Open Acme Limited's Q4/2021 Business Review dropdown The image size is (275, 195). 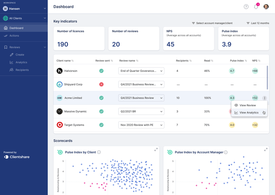point(141,98)
